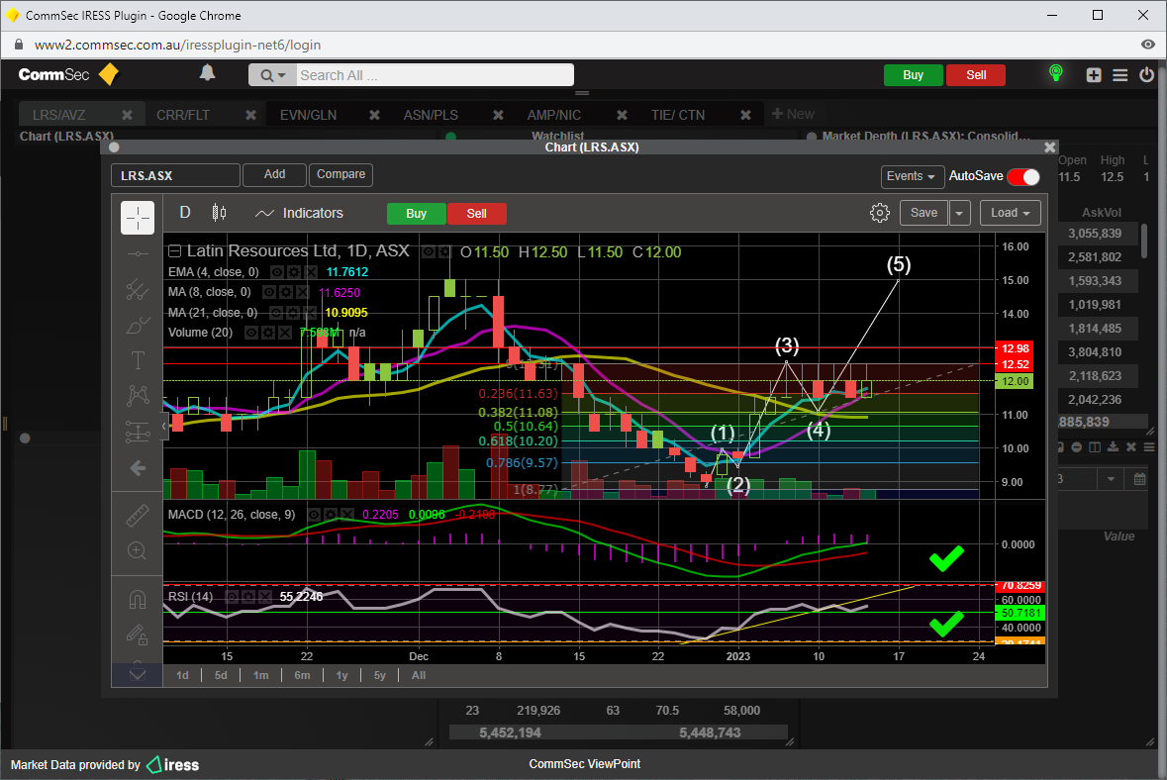The width and height of the screenshot is (1167, 780).
Task: Change the candlestick chart style
Action: pos(219,213)
